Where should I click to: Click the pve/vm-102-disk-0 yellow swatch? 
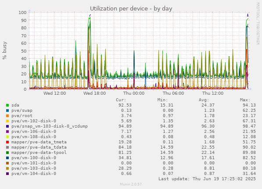point(7,121)
